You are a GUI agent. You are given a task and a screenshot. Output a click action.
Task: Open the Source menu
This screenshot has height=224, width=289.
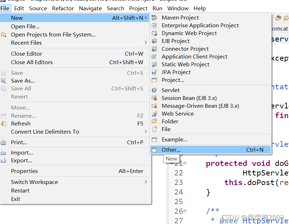tap(38, 8)
